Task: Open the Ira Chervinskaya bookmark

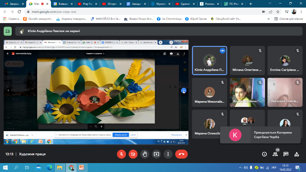Action: click(171, 19)
